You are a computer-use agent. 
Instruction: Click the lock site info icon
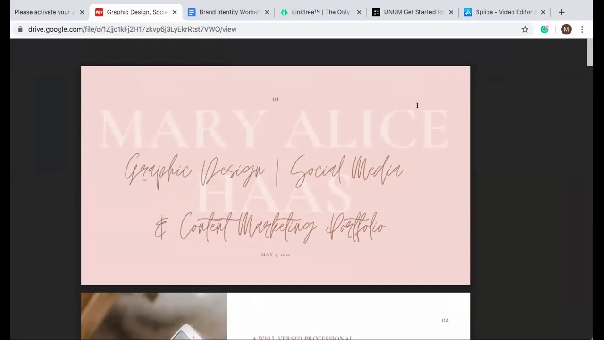tap(20, 29)
